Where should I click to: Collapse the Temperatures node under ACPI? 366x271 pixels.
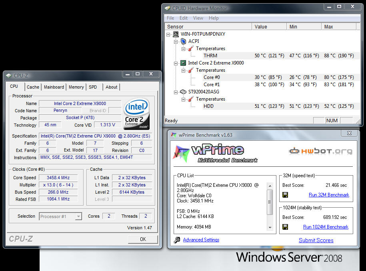point(184,49)
